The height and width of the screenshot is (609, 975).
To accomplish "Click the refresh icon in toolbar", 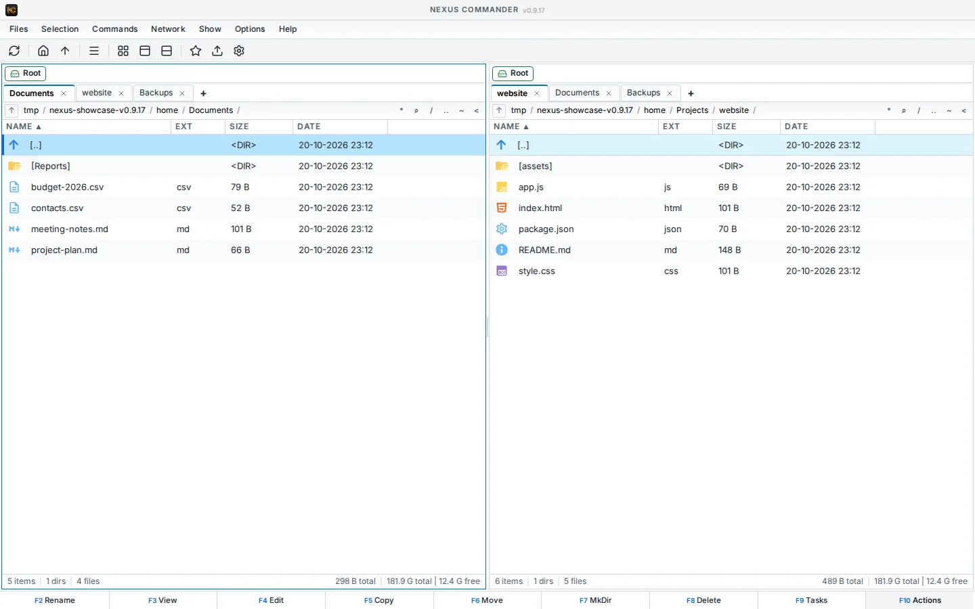I will [x=14, y=51].
